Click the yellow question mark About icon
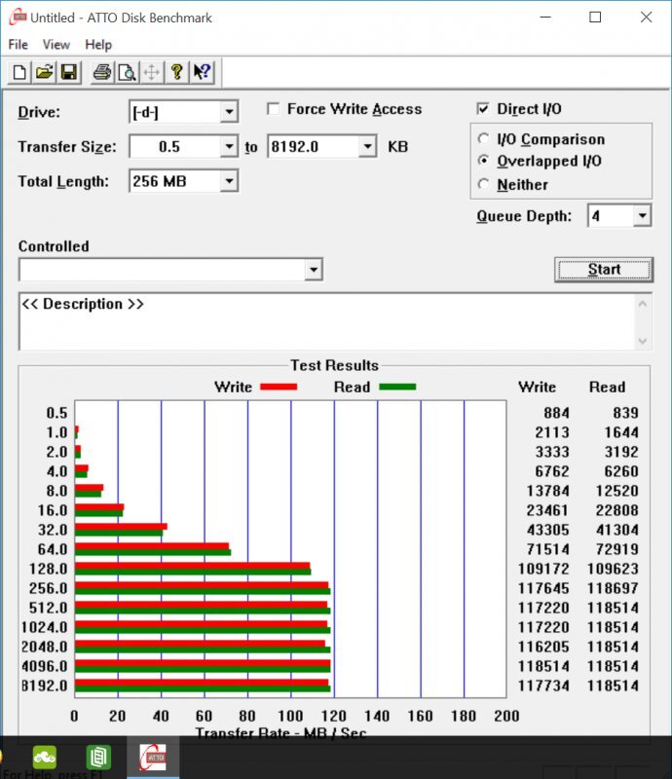Image resolution: width=672 pixels, height=779 pixels. pos(176,72)
